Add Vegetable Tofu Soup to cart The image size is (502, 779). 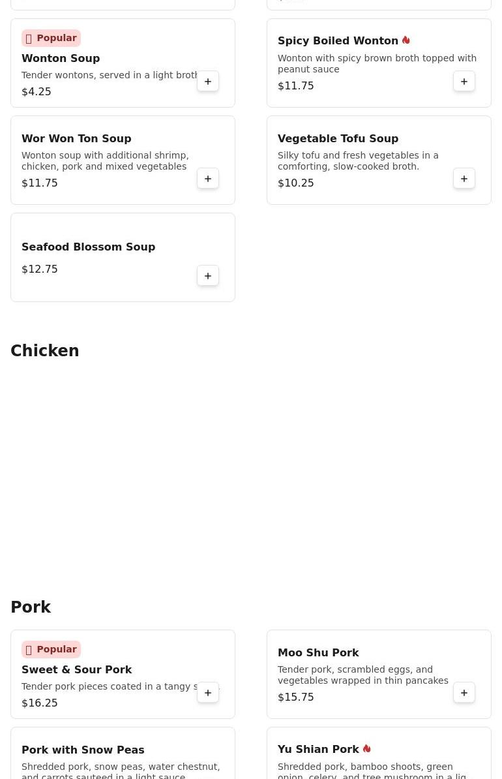pyautogui.click(x=464, y=179)
